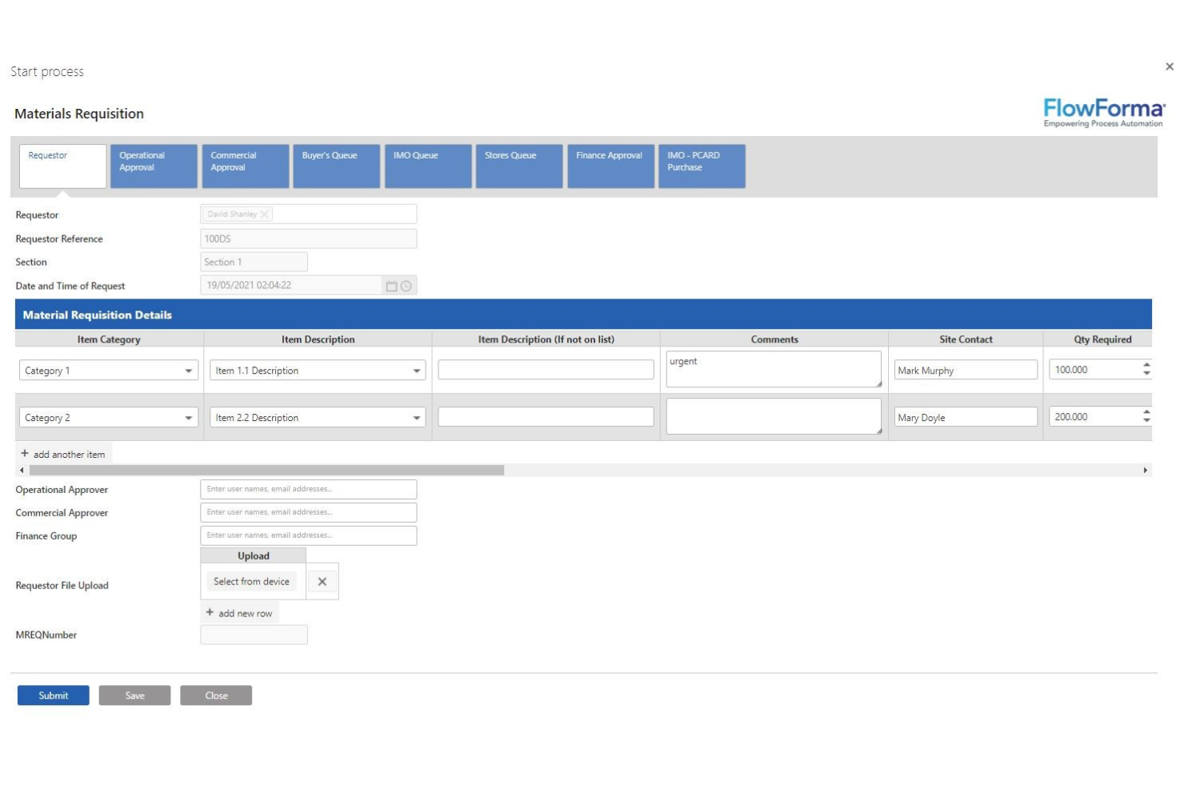1184x790 pixels.
Task: Click Select from device upload button
Action: [251, 582]
